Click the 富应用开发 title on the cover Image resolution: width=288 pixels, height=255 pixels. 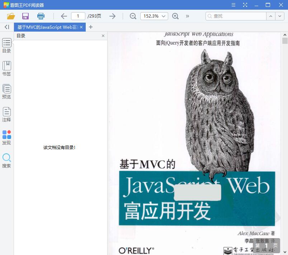point(167,211)
